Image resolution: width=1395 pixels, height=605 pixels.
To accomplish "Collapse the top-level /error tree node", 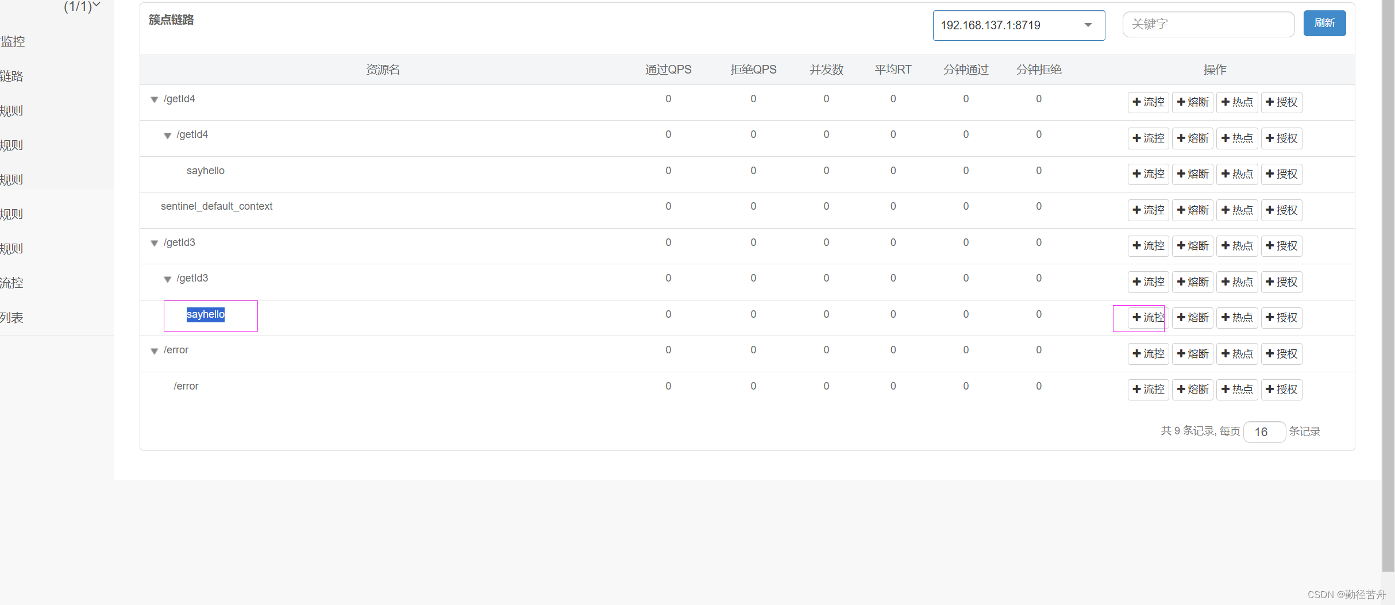I will click(154, 351).
